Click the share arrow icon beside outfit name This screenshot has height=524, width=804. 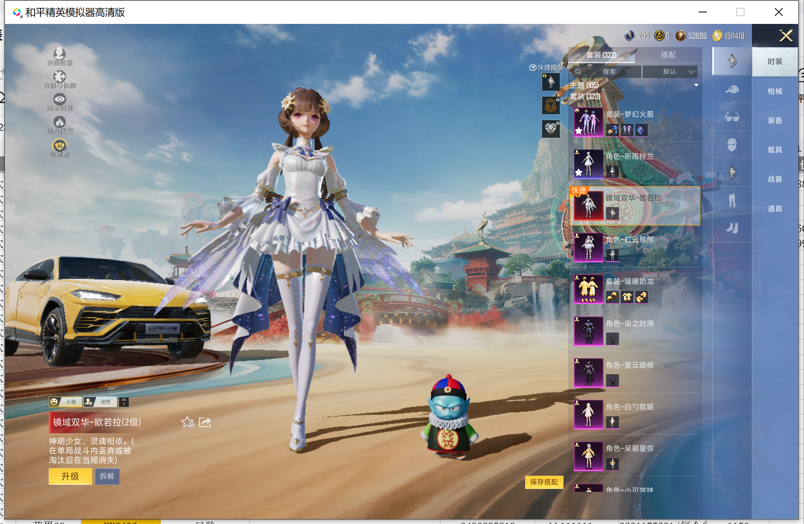coord(205,422)
